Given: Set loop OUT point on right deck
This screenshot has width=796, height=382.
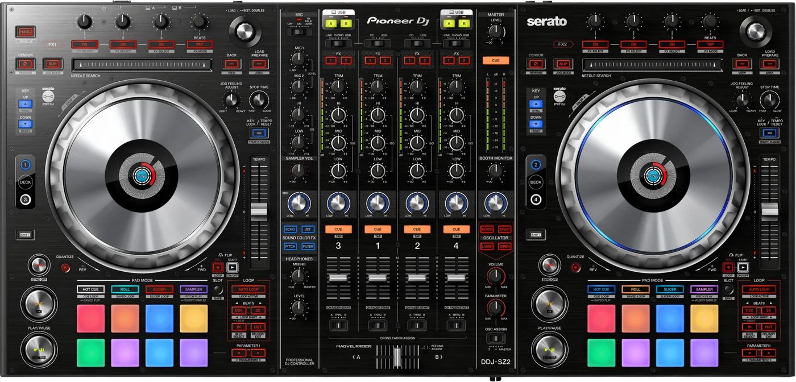Looking at the screenshot, I should (x=769, y=327).
